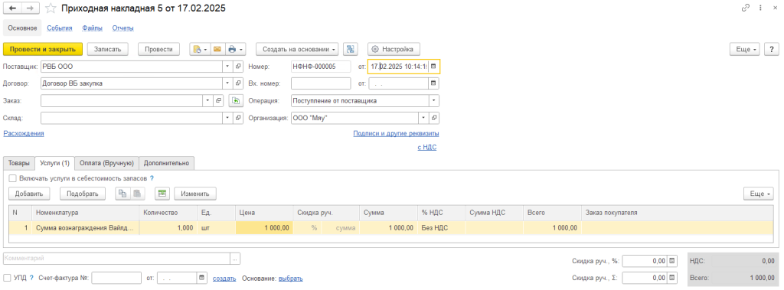
Task: Add document to favorites with star icon
Action: click(51, 8)
